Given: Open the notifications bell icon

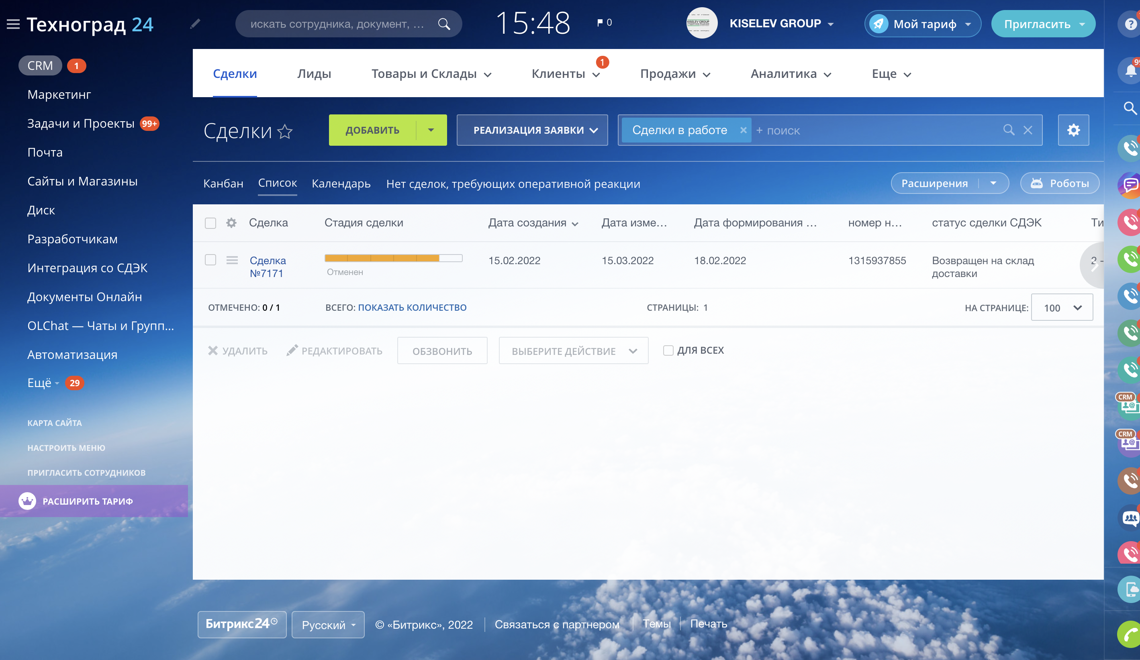Looking at the screenshot, I should 1130,70.
